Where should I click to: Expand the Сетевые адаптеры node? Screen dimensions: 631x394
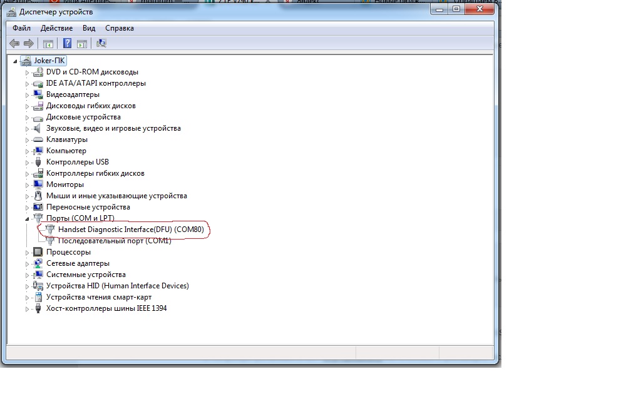pyautogui.click(x=27, y=264)
